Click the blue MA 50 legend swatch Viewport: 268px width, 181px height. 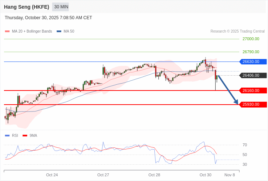(59, 31)
